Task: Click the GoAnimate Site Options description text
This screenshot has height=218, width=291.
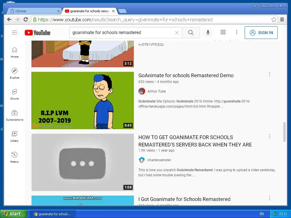Action: (x=194, y=104)
